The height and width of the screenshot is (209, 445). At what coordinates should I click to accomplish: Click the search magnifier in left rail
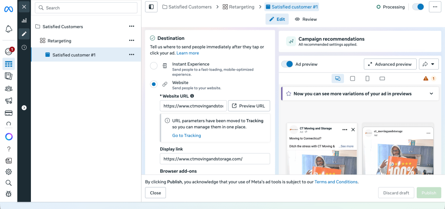click(x=8, y=183)
